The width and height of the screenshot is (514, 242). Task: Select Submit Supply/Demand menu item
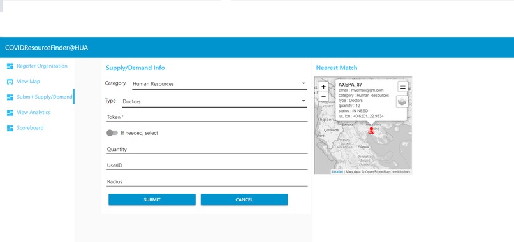click(45, 97)
